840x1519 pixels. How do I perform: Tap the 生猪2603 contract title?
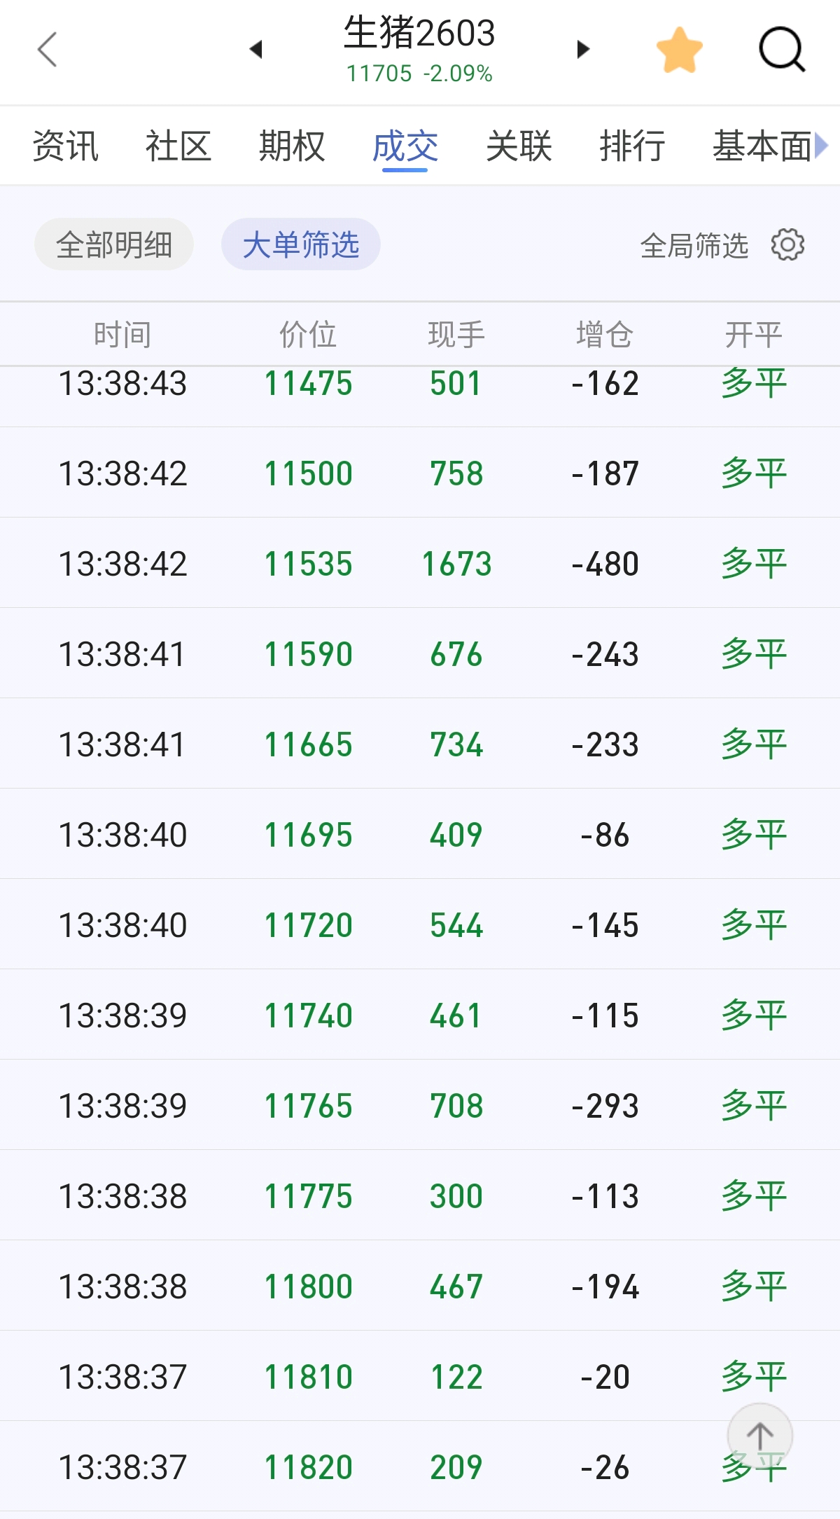pos(419,34)
